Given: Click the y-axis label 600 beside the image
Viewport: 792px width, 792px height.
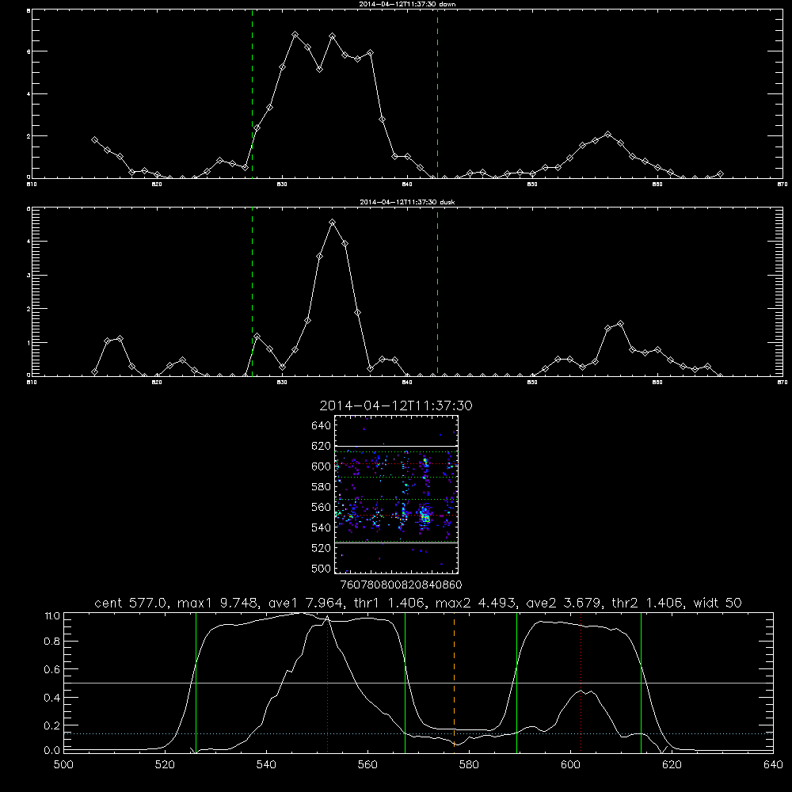Looking at the screenshot, I should coord(322,466).
